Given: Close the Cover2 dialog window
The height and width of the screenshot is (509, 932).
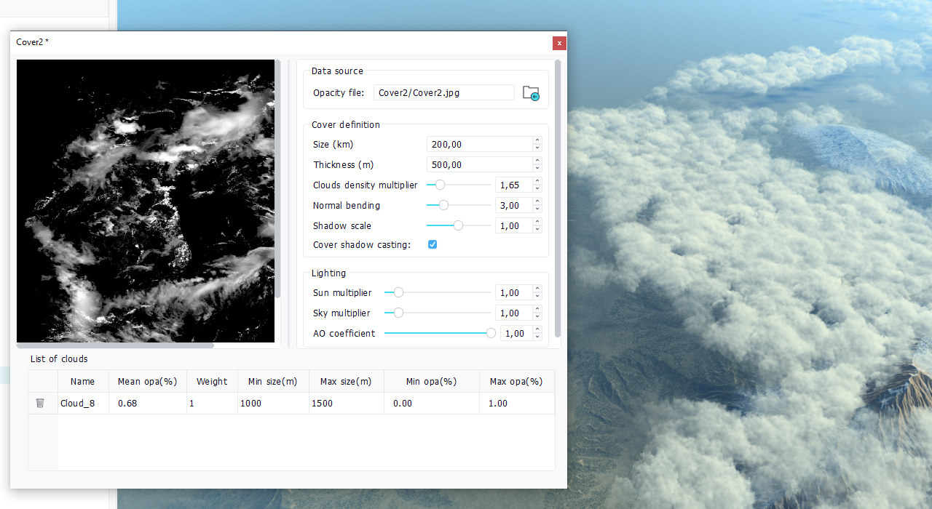Looking at the screenshot, I should [559, 43].
